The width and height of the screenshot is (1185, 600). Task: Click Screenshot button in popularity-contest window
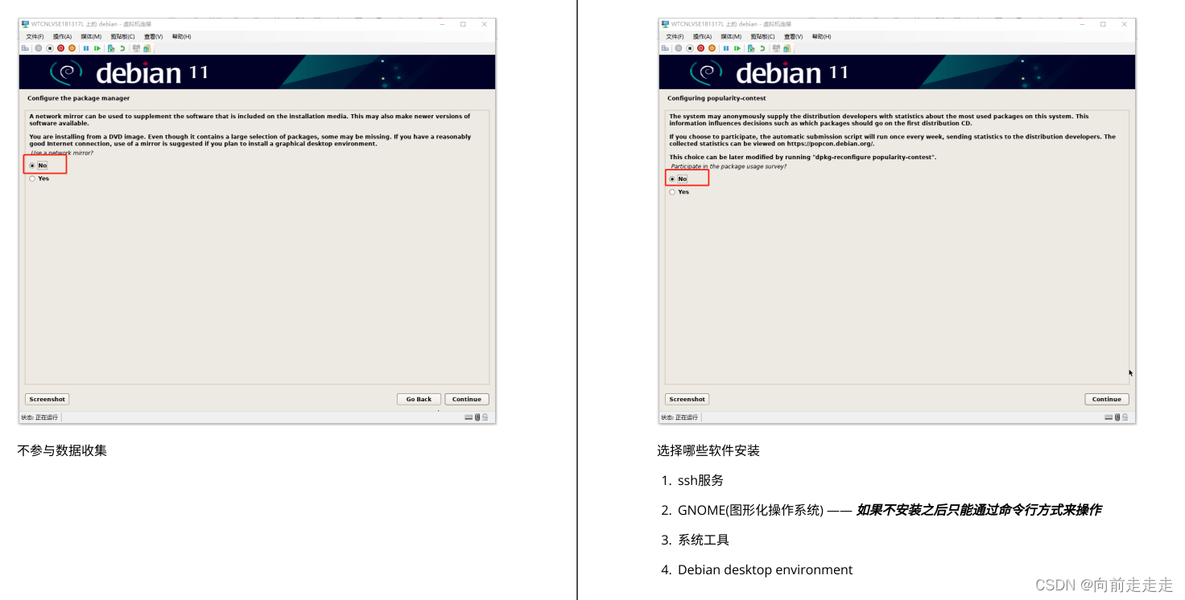tap(687, 399)
